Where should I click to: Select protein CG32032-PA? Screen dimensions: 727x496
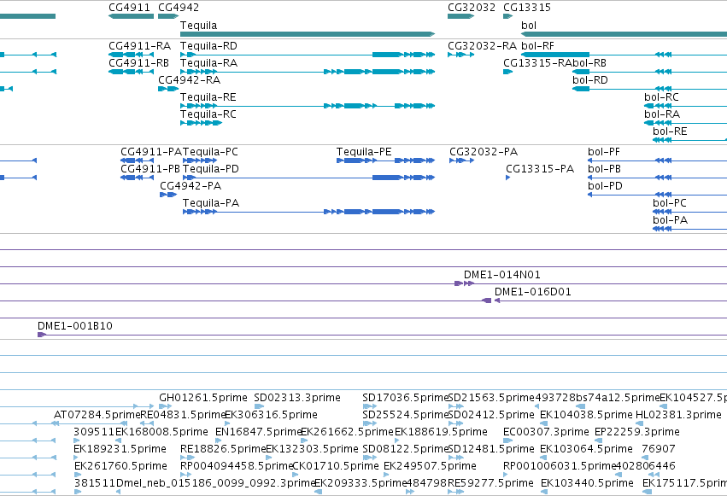click(x=462, y=160)
